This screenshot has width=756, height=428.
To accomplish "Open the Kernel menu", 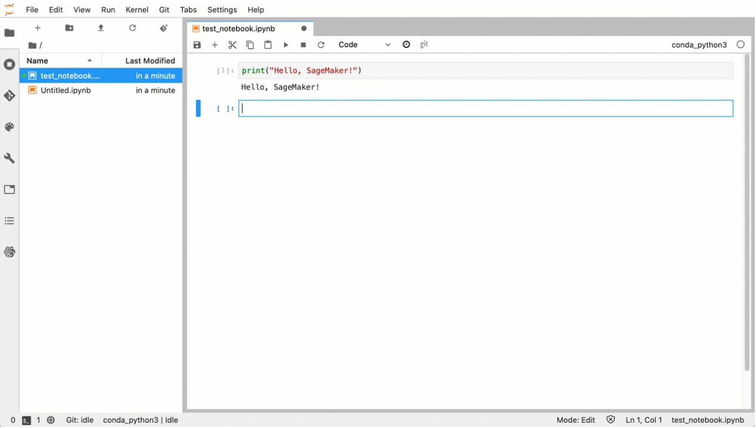I will (137, 10).
